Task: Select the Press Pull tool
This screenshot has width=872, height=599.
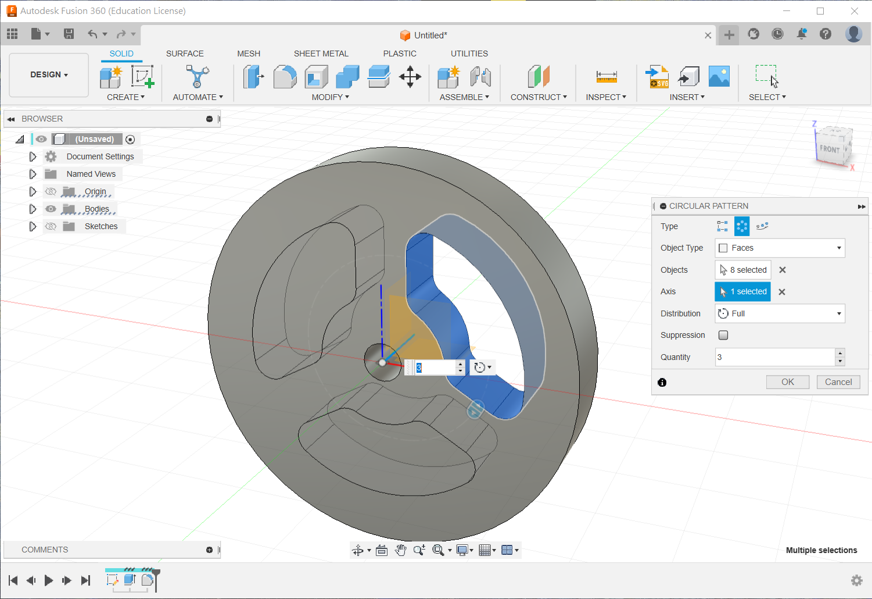Action: (253, 77)
